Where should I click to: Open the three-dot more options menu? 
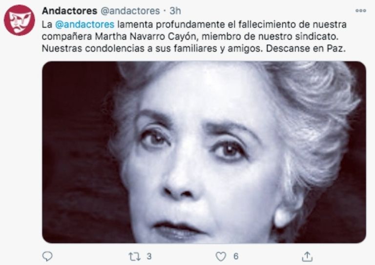[361, 11]
